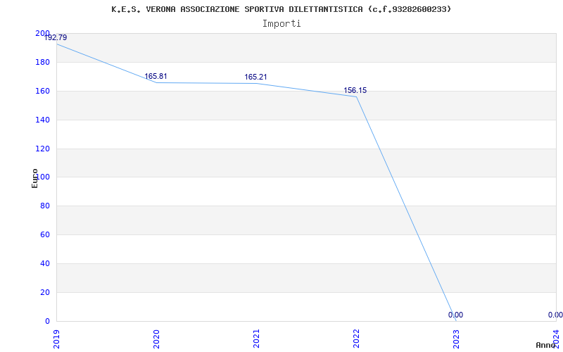
Task: Select the 2020 x-axis label
Action: (x=156, y=339)
